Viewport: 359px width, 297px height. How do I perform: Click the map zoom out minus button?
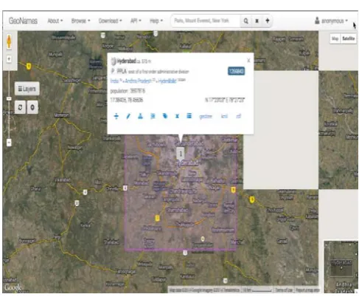tap(9, 143)
